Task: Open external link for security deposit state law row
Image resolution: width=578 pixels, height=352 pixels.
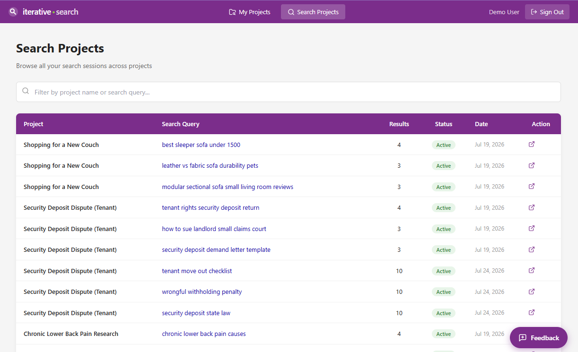Action: tap(532, 313)
